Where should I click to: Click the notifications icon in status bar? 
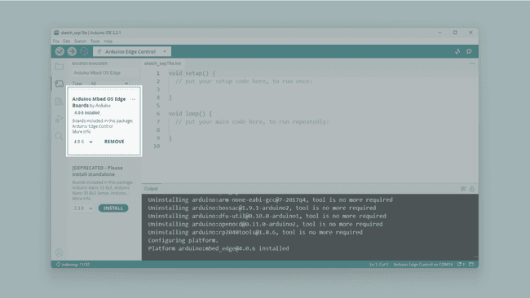click(x=462, y=265)
